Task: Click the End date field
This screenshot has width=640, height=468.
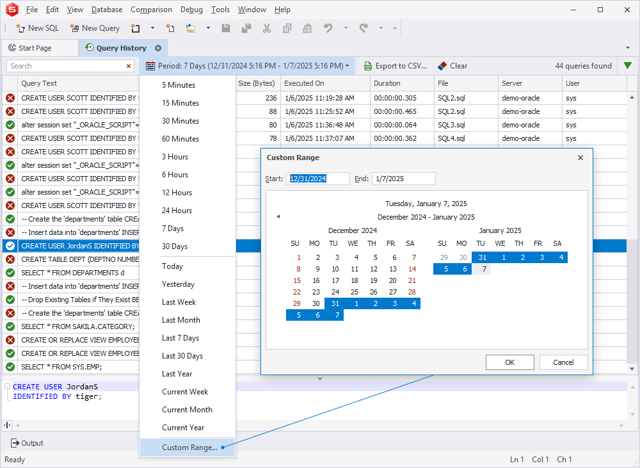Action: (x=403, y=179)
